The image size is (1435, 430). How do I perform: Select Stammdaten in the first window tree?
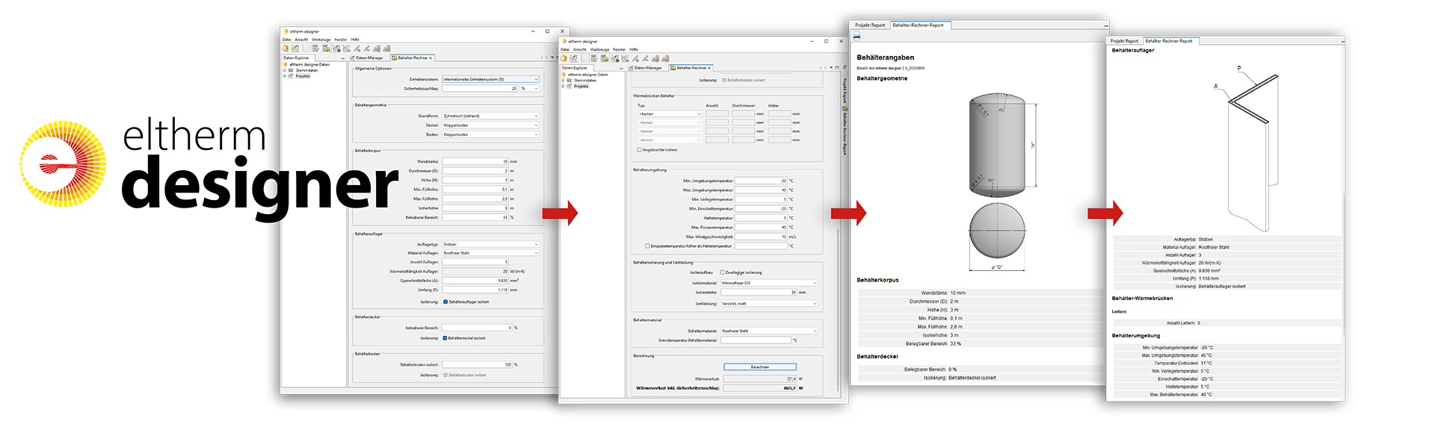pyautogui.click(x=306, y=70)
